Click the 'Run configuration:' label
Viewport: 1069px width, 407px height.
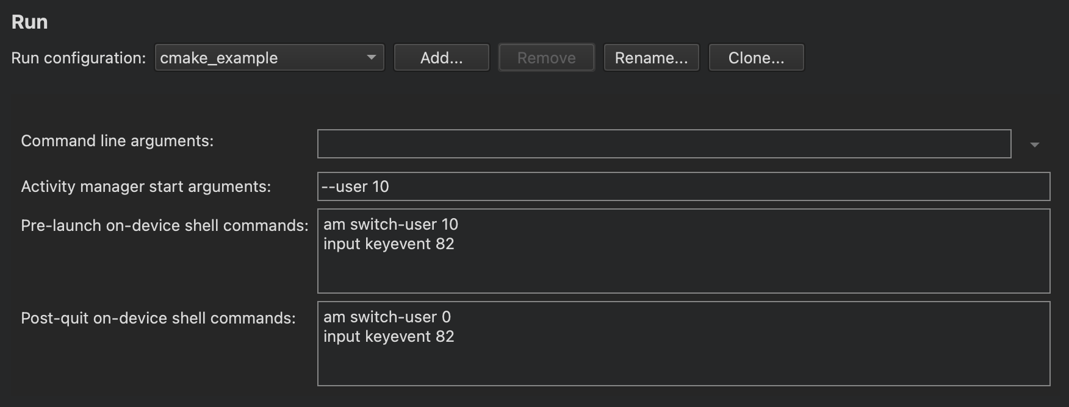click(x=79, y=58)
